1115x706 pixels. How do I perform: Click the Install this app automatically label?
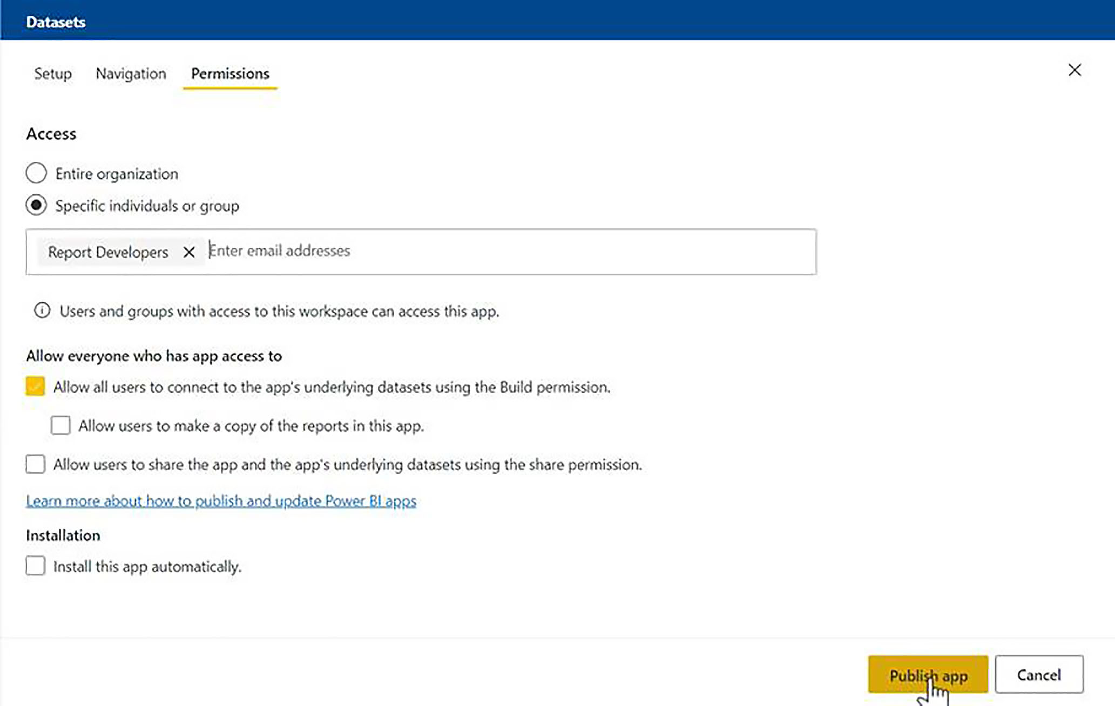pos(147,567)
